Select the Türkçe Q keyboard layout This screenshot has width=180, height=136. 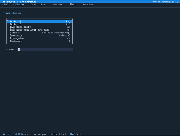click(x=39, y=22)
